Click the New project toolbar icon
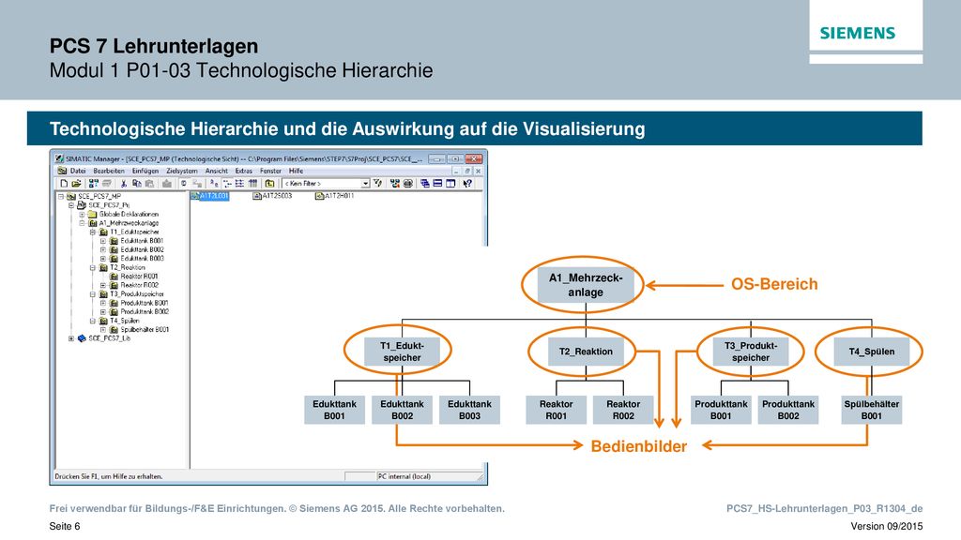The width and height of the screenshot is (961, 540). (64, 183)
